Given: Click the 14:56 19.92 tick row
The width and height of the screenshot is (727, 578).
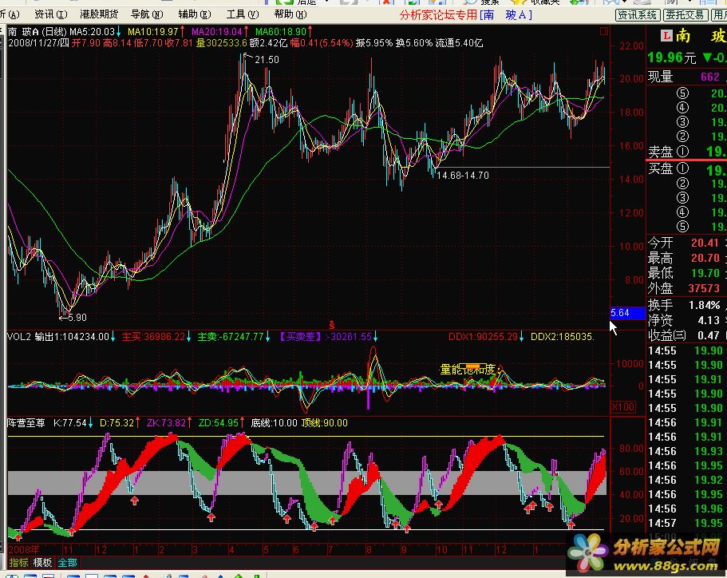Looking at the screenshot, I should (x=686, y=480).
